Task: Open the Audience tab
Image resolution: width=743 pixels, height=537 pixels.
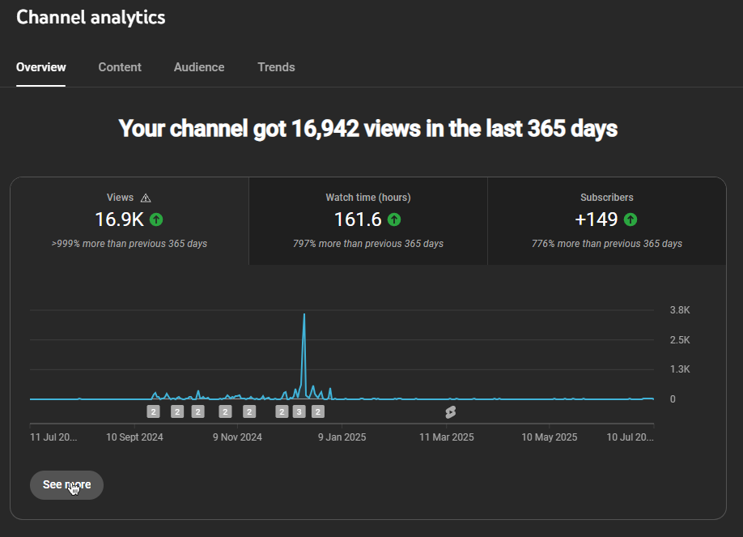Action: pyautogui.click(x=199, y=67)
